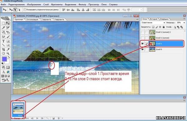Open the Фильтр menu
Image resolution: width=187 pixels, height=121 pixels.
[82, 5]
